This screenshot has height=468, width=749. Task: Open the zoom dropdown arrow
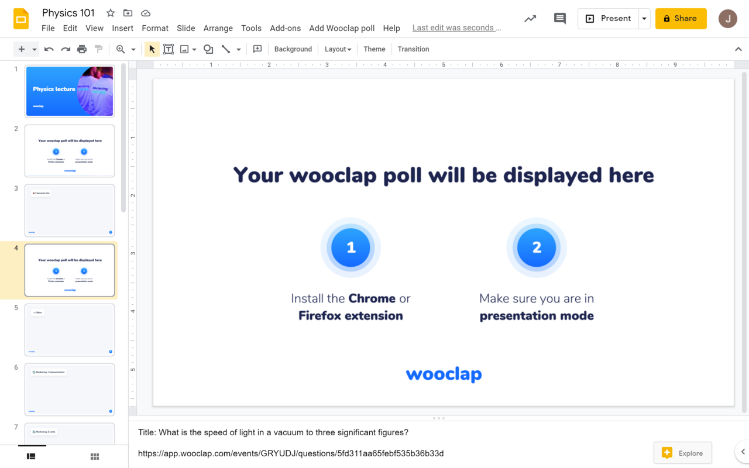pyautogui.click(x=133, y=49)
